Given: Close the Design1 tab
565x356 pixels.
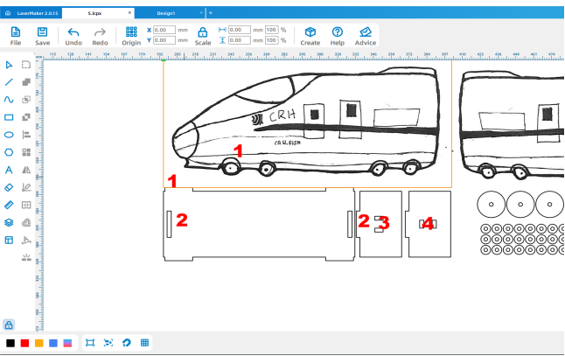Looking at the screenshot, I should coord(201,12).
